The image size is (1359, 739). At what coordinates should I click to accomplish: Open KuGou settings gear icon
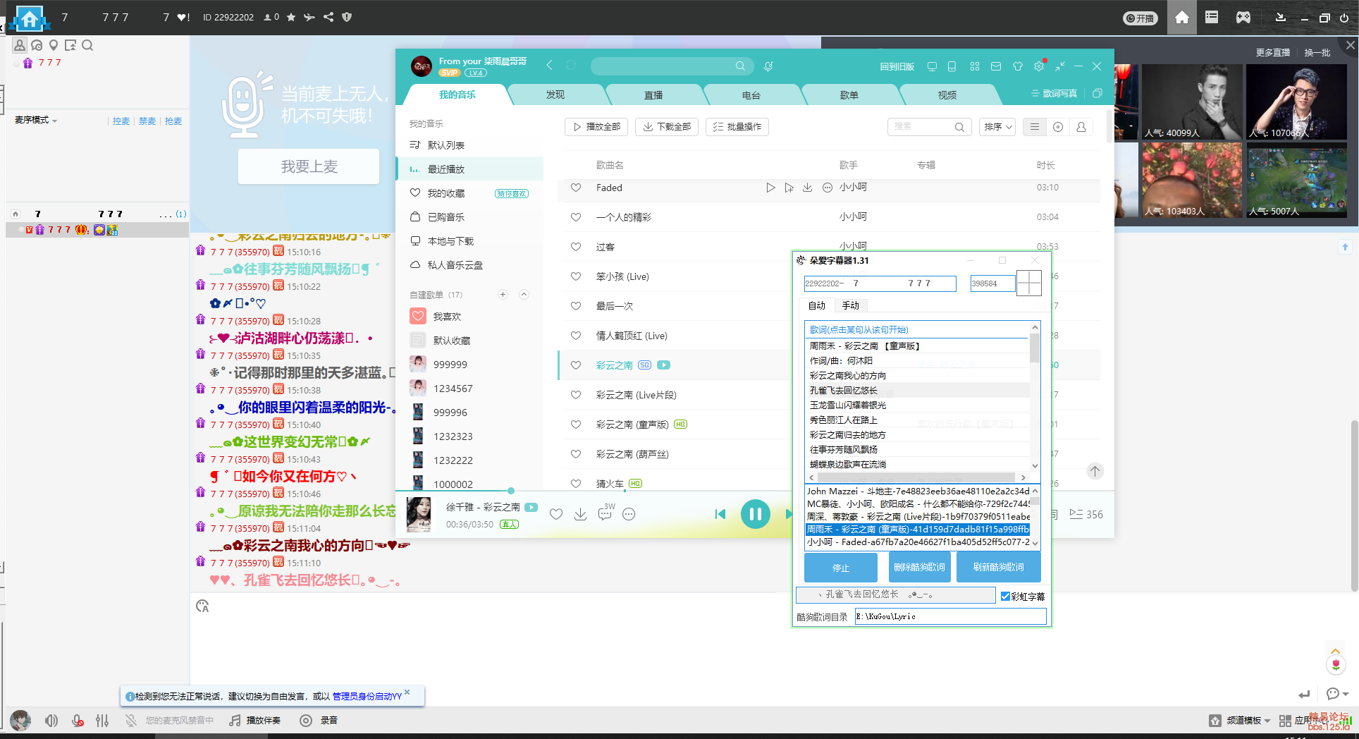point(1039,66)
